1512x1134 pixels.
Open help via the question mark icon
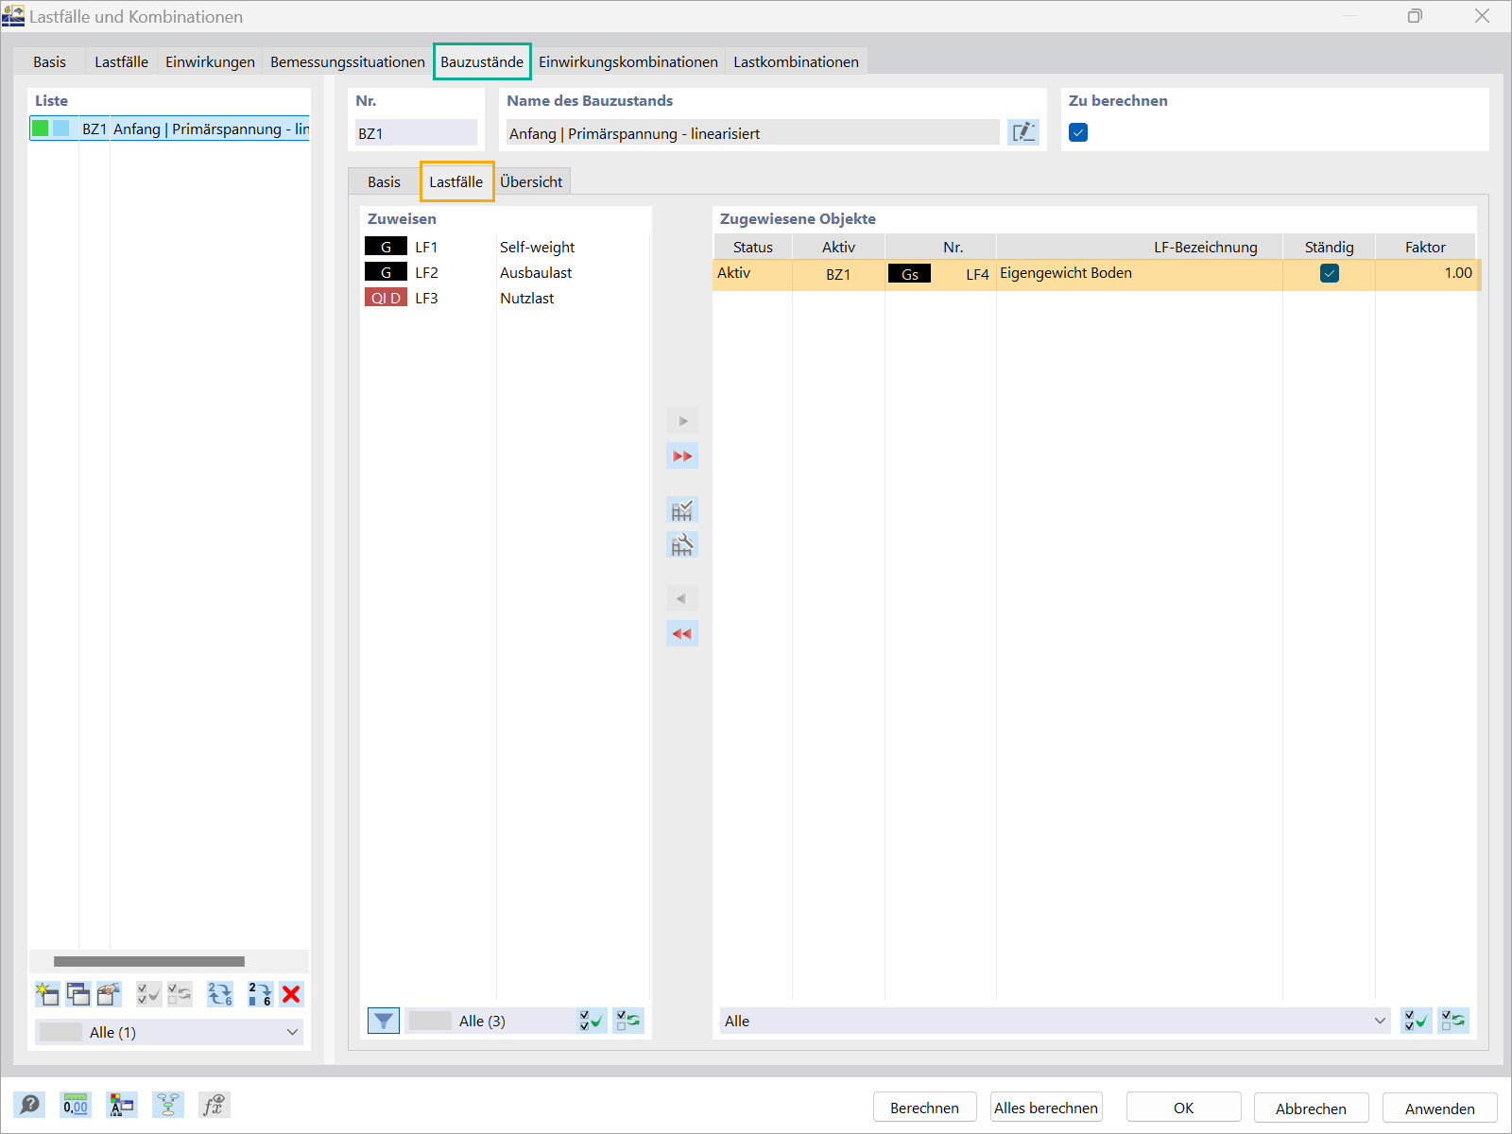pos(30,1105)
